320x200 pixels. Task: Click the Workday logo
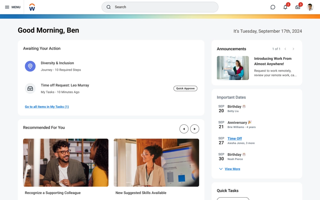tap(32, 7)
